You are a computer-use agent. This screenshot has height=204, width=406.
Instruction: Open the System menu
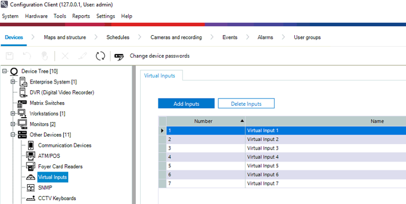10,16
